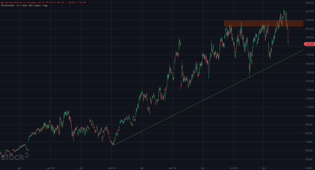This screenshot has height=170, width=315.
Task: Click the clock icon beside the date range
Action: (x=2, y=5)
